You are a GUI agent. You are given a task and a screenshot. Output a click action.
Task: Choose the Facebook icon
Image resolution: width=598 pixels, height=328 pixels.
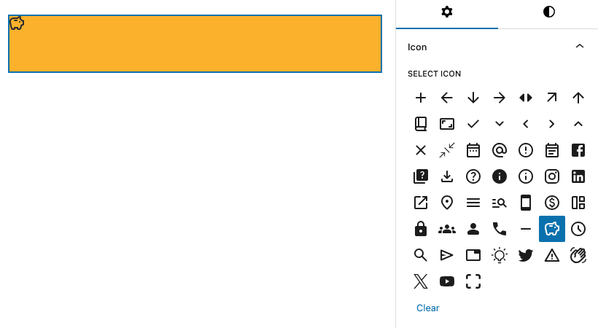pos(578,150)
